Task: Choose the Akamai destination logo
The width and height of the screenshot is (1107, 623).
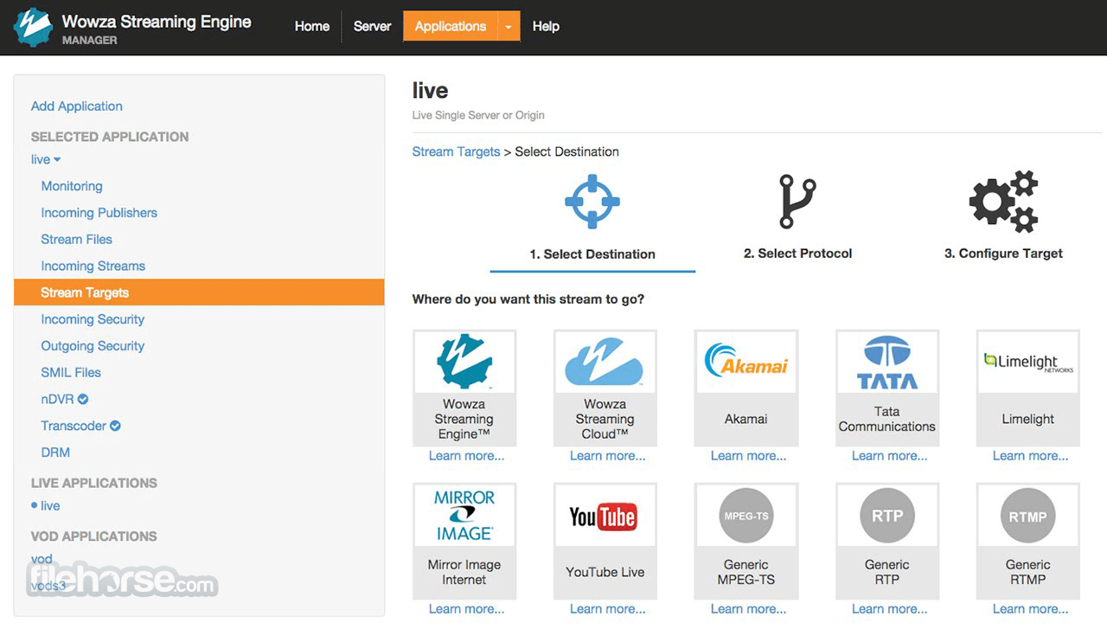Action: [746, 360]
